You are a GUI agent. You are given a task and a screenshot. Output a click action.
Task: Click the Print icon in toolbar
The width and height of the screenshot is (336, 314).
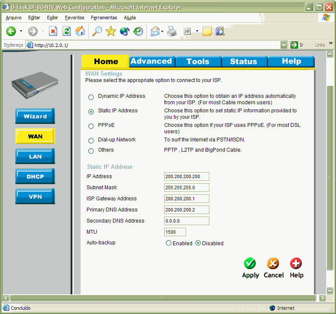pos(172,31)
